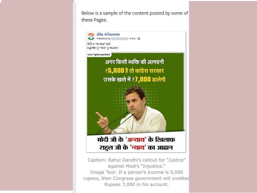This screenshot has height=193, width=257.
Task: Click the white Hindi headline at the top of the poster
Action: pos(134,62)
